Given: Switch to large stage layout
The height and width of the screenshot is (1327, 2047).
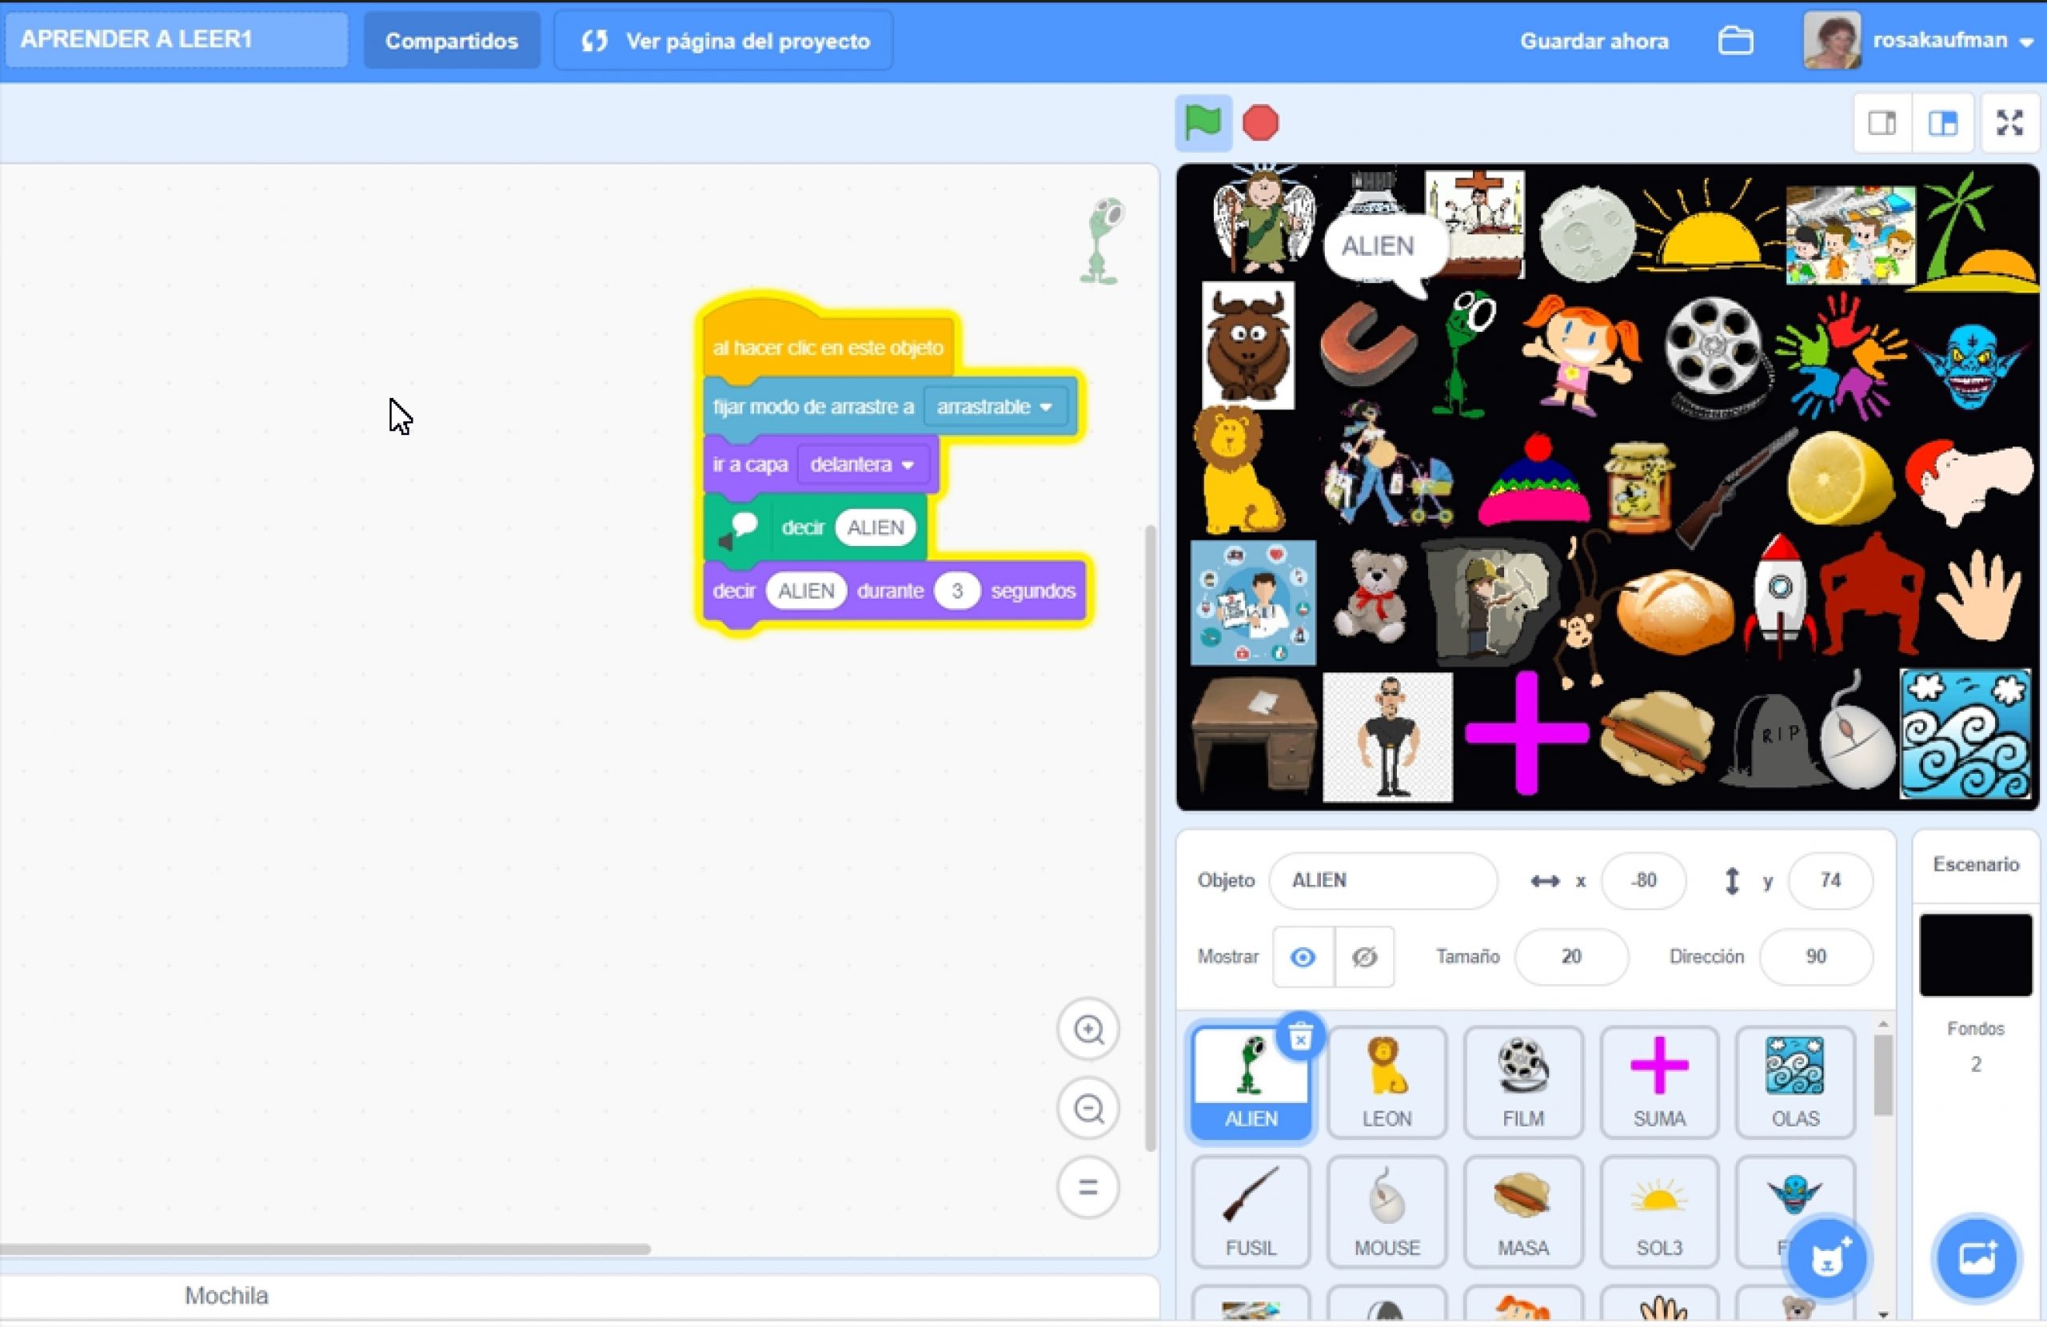Looking at the screenshot, I should click(1942, 123).
